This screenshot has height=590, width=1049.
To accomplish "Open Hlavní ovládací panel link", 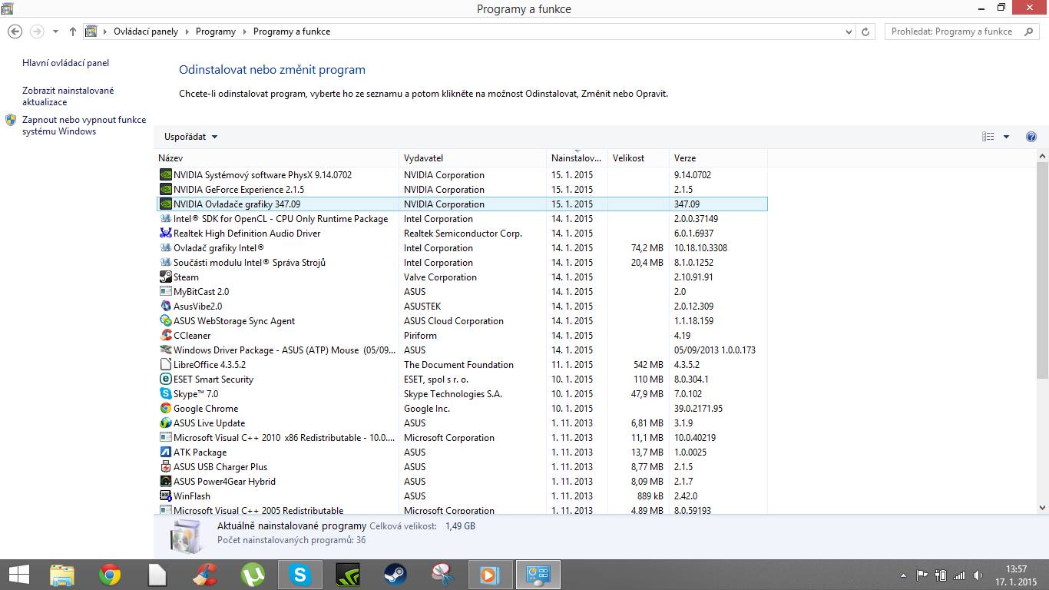I will (66, 63).
